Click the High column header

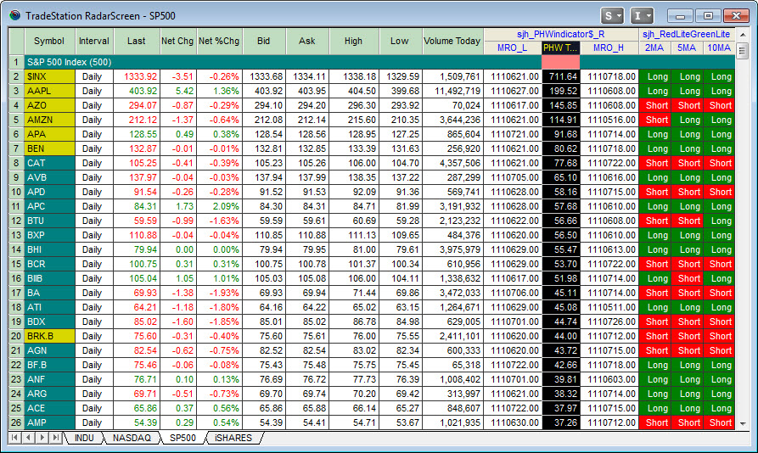[x=354, y=41]
